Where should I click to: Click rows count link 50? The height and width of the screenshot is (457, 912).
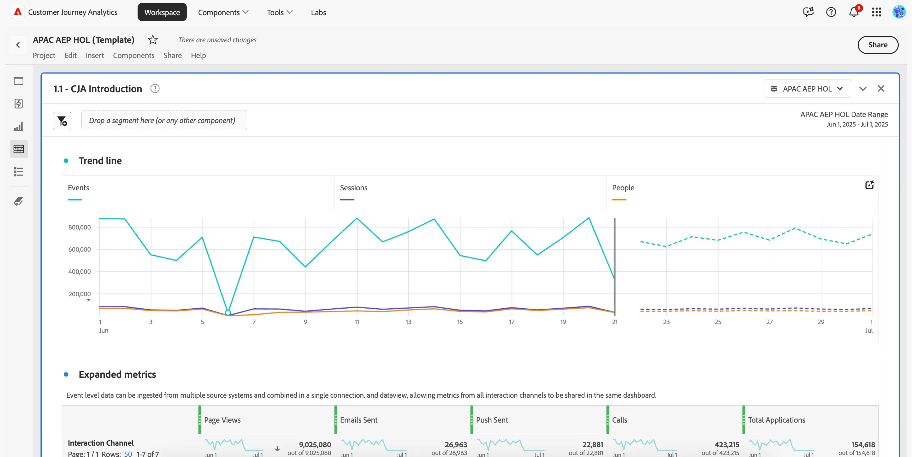click(128, 454)
